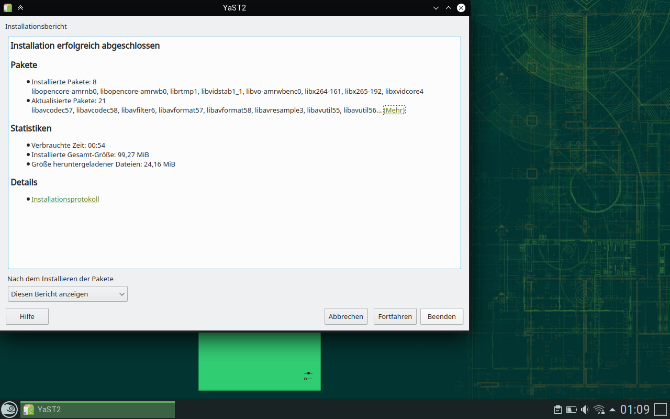The image size is (670, 419).
Task: Maximize the YaST2 window
Action: pyautogui.click(x=449, y=8)
